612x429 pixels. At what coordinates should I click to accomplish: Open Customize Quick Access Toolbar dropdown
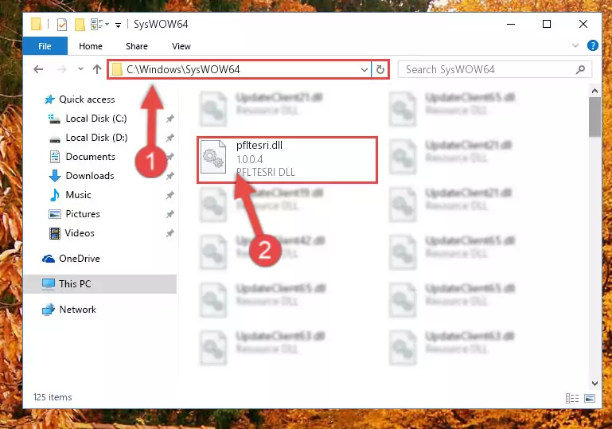coord(118,25)
